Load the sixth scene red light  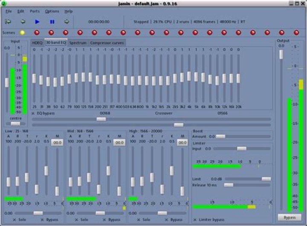click(x=94, y=33)
